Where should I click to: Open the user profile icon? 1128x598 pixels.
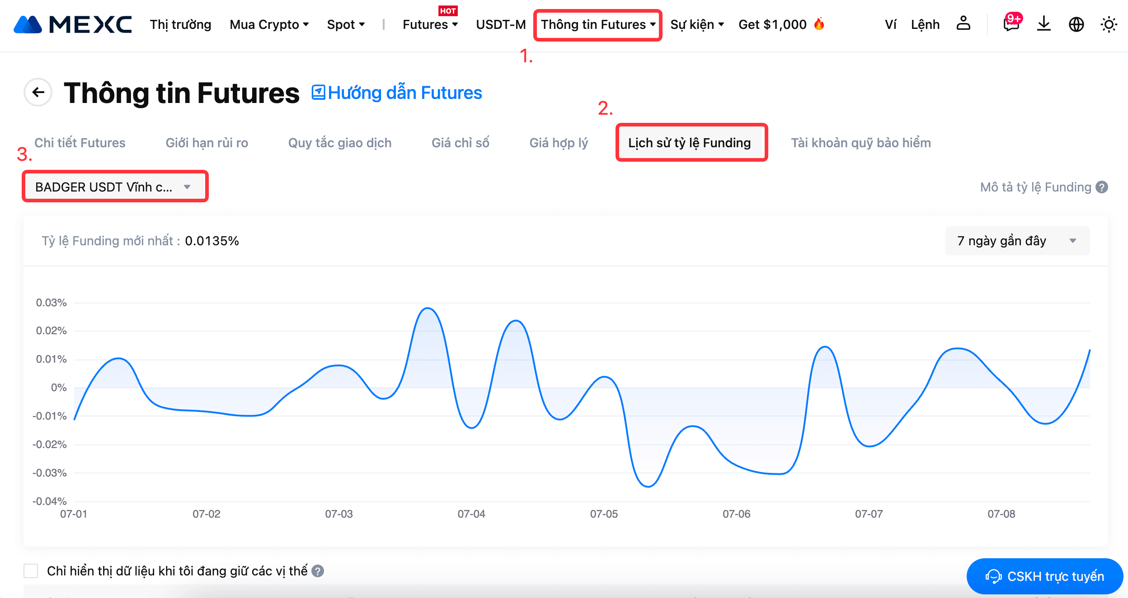point(963,23)
